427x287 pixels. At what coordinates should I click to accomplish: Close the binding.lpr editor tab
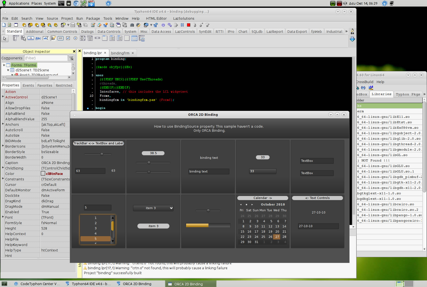click(105, 53)
